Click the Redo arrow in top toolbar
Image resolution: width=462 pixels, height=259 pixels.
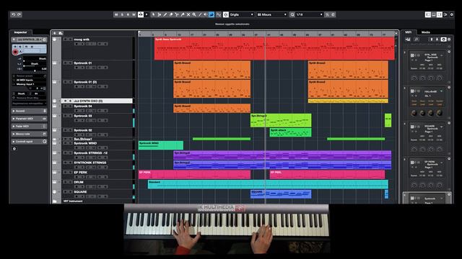tap(19, 14)
